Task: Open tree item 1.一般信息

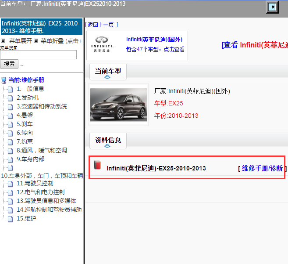Action: click(31, 89)
